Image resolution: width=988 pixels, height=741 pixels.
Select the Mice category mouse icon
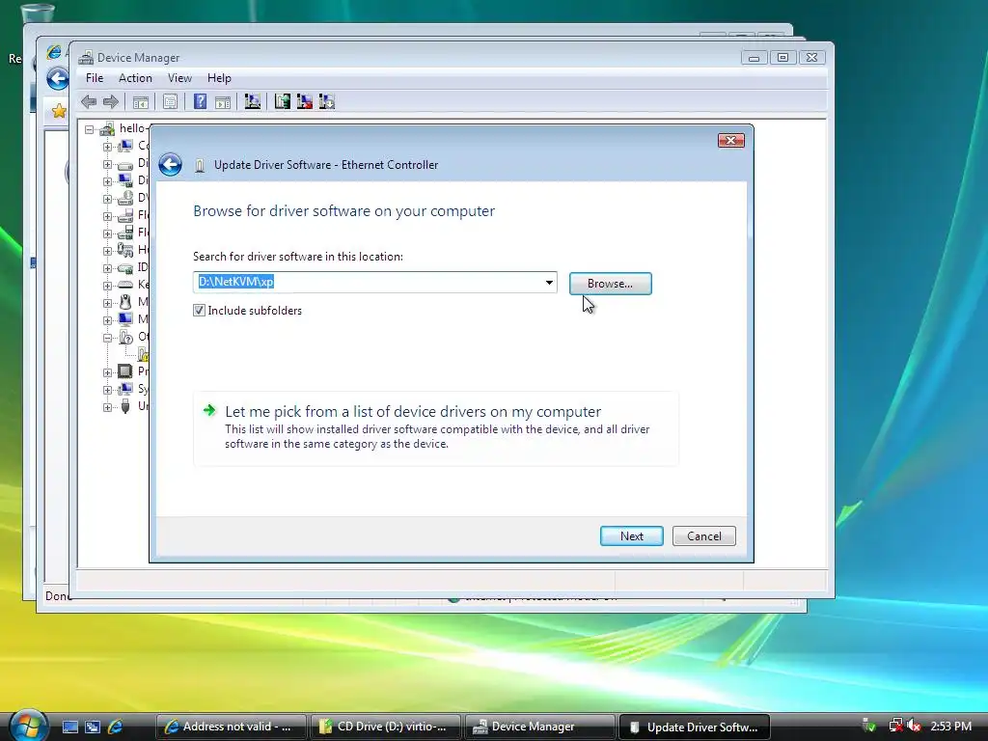[125, 302]
